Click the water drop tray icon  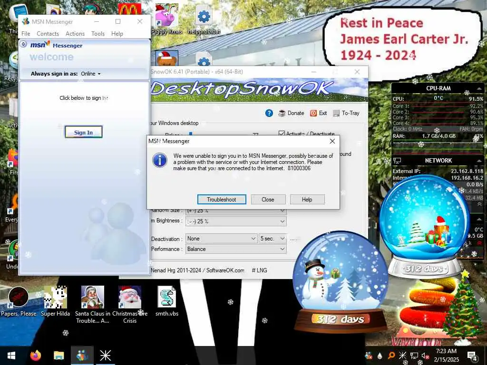380,355
